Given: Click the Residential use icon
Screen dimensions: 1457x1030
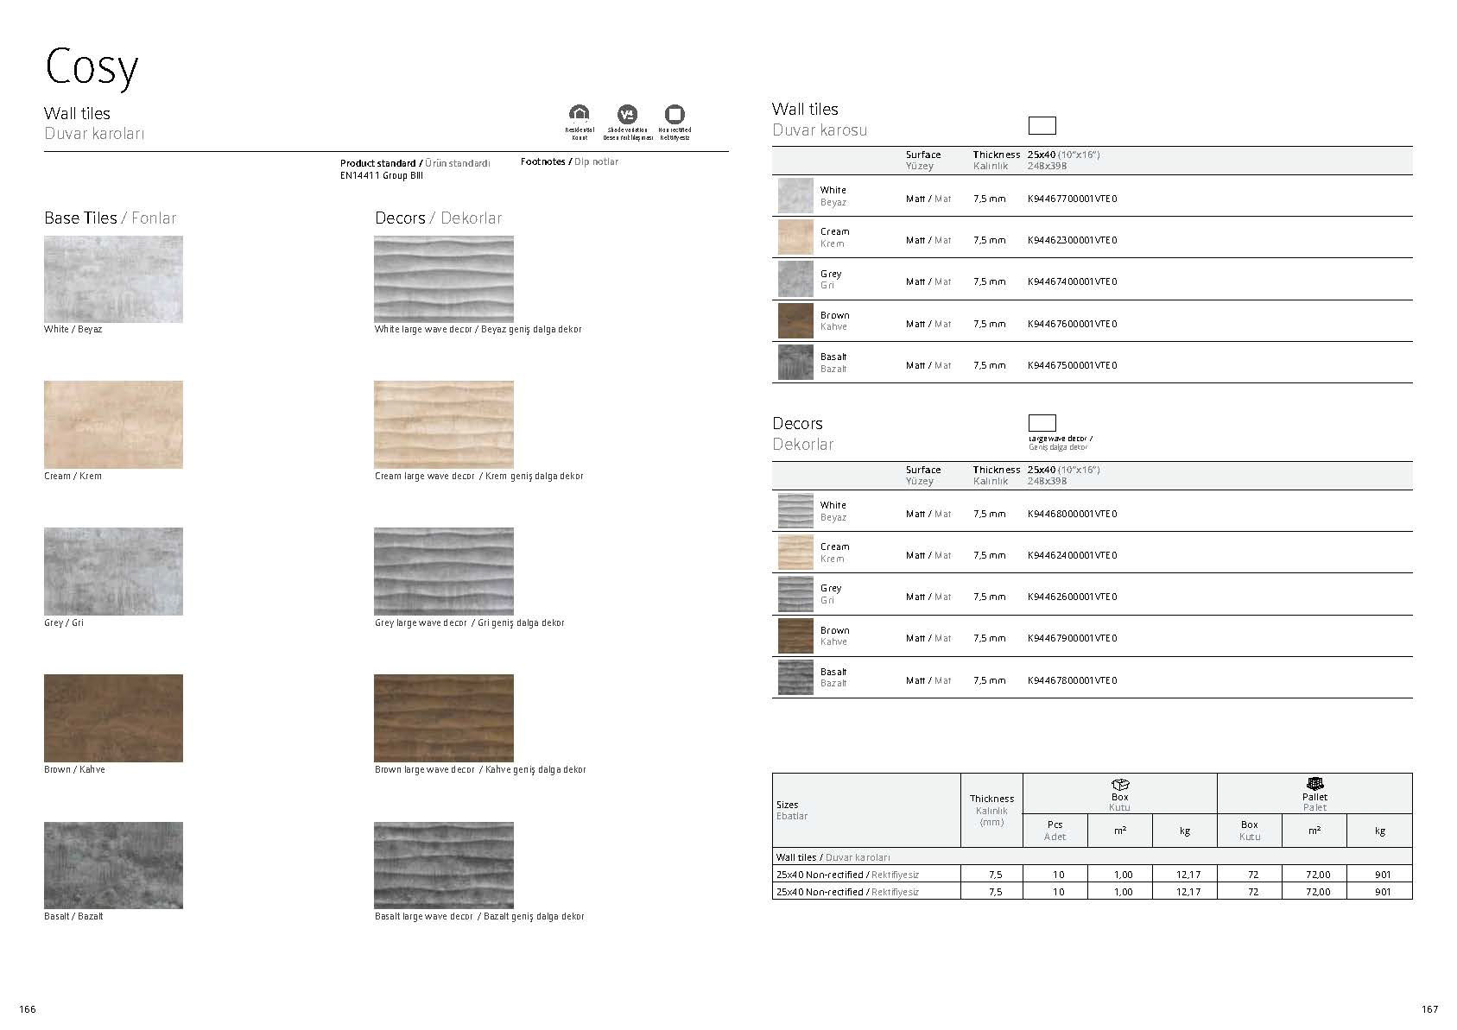Looking at the screenshot, I should [x=579, y=114].
